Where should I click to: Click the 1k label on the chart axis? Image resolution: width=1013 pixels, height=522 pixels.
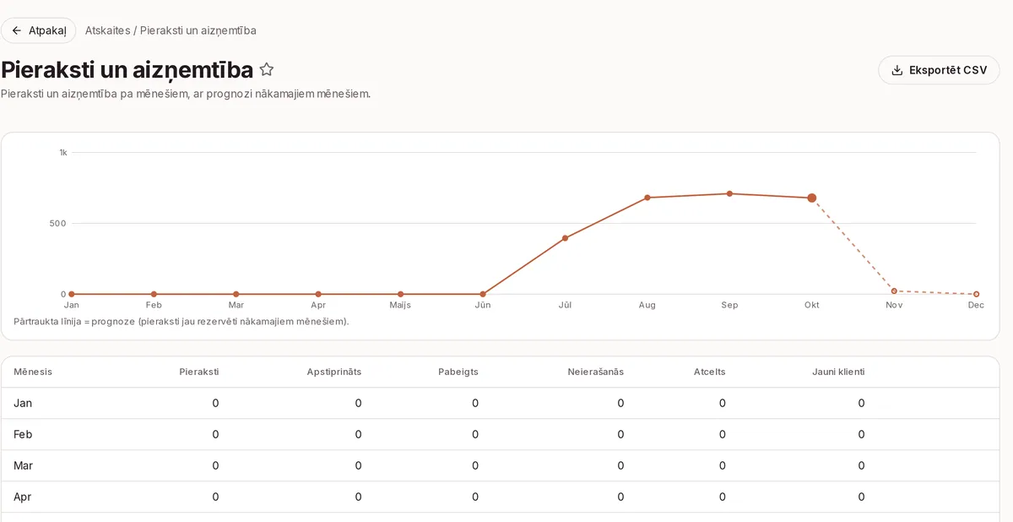tap(63, 153)
